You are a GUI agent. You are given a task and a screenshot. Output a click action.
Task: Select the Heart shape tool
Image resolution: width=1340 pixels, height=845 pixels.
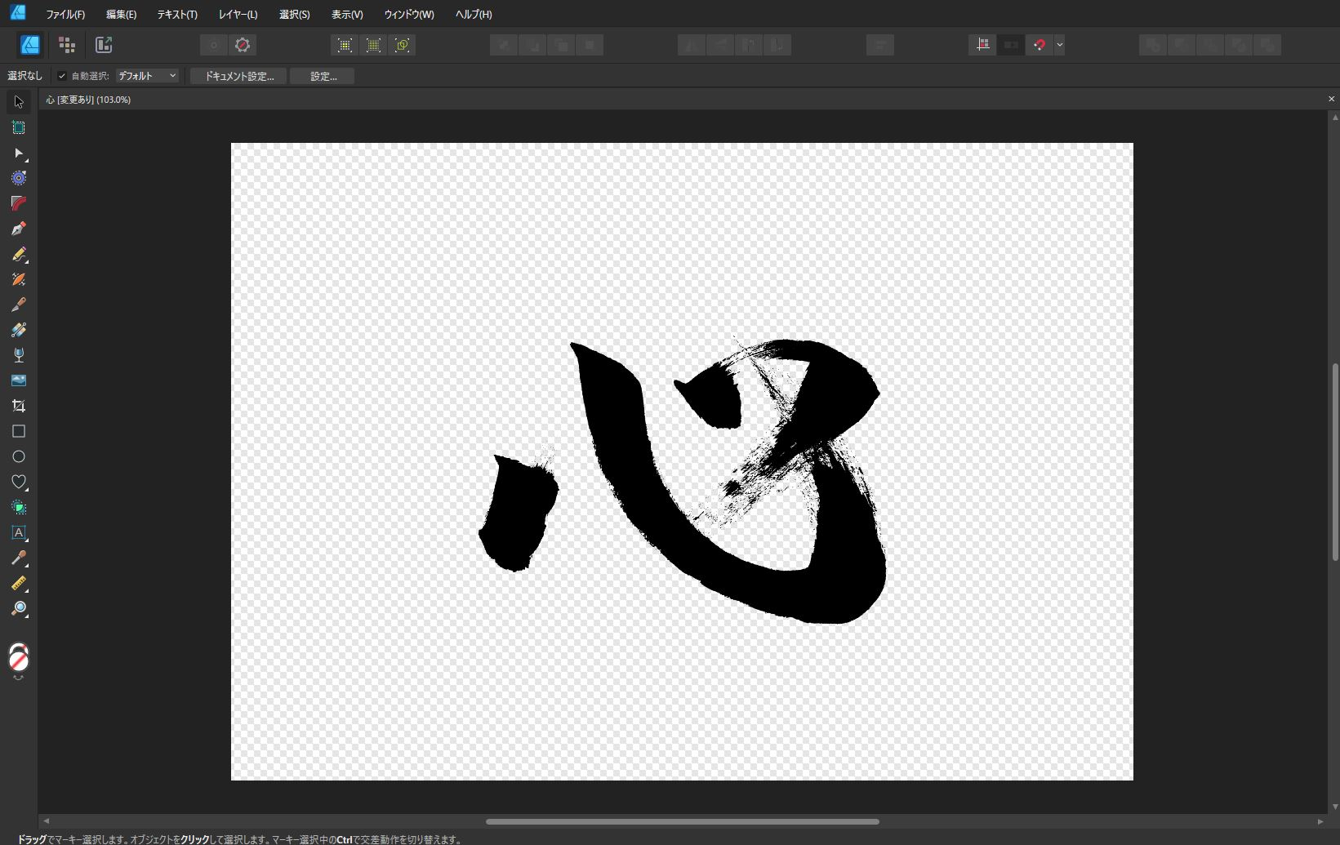19,482
